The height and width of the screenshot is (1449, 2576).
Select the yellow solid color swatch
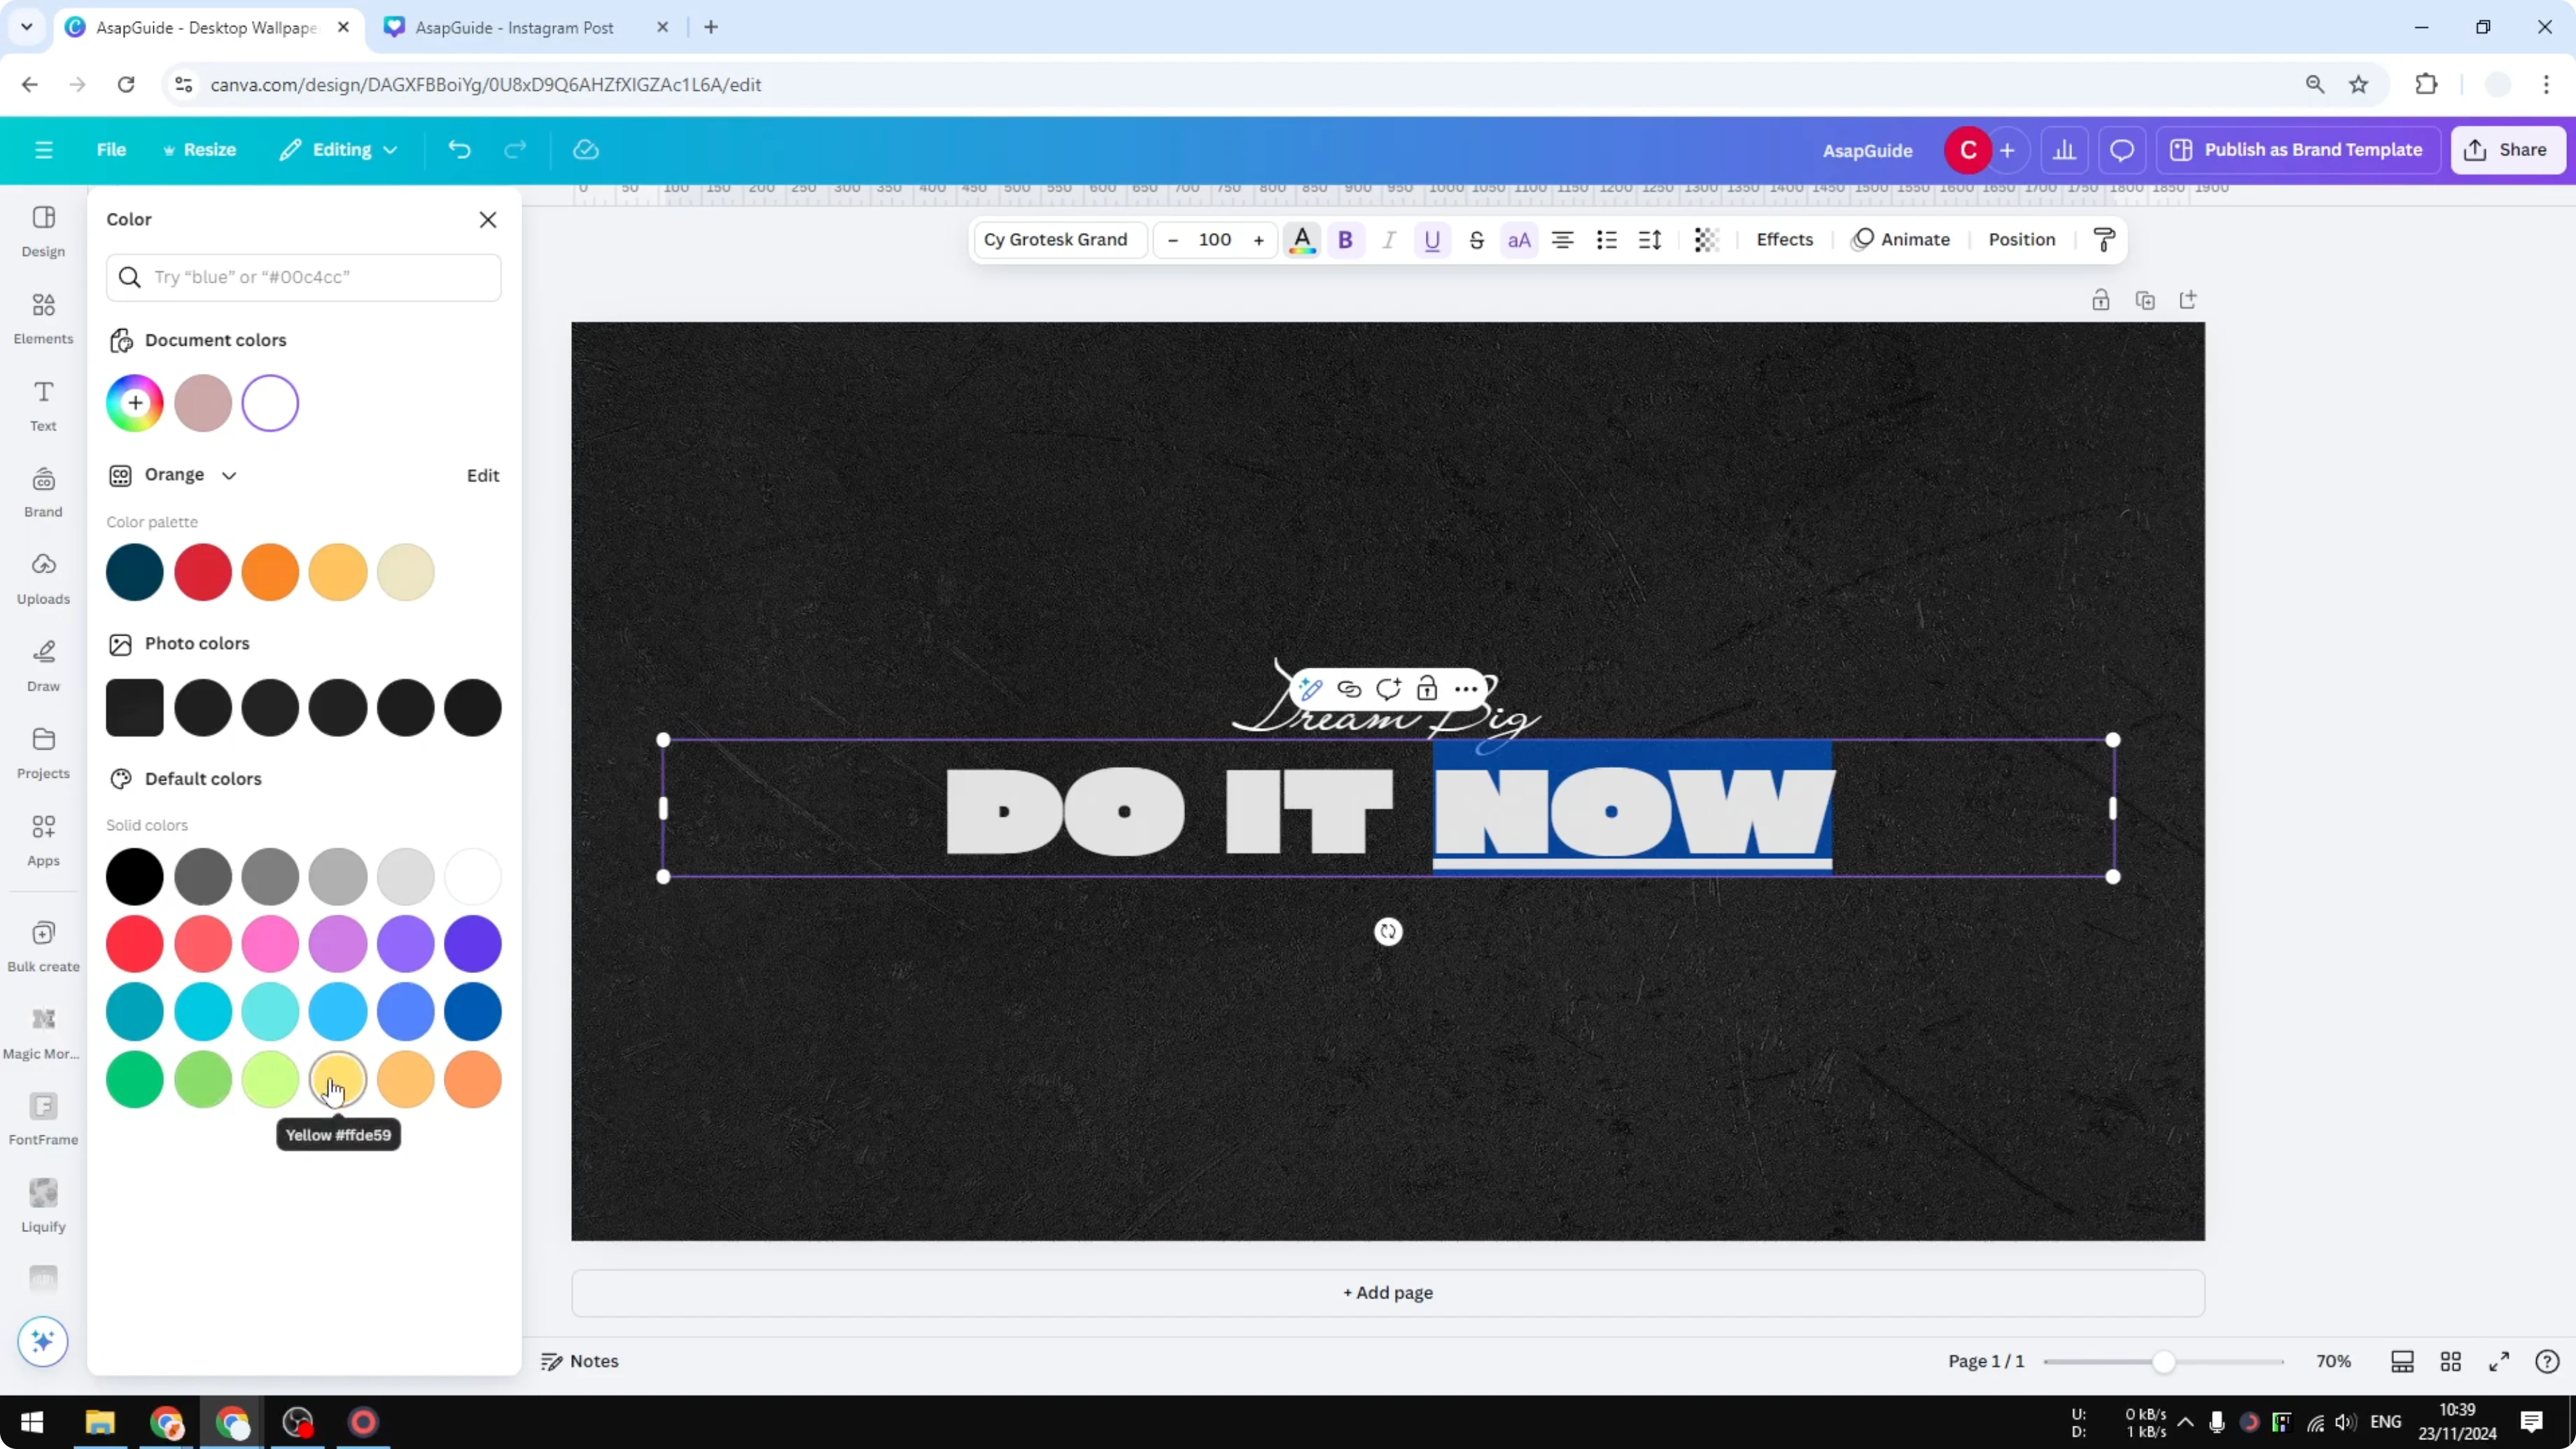(x=338, y=1079)
